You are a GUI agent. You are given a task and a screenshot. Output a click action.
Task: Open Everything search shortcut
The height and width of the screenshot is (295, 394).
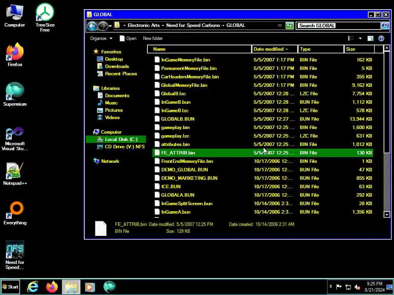pos(15,213)
